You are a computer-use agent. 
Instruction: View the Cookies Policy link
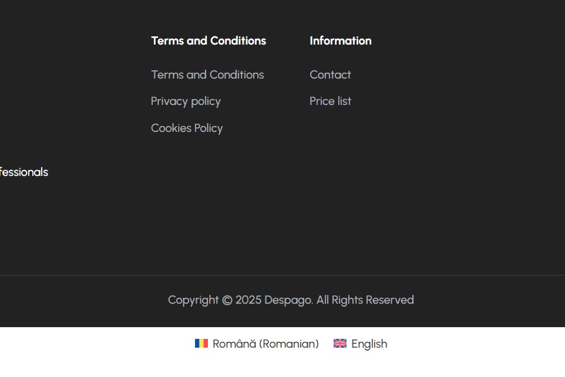click(x=187, y=128)
